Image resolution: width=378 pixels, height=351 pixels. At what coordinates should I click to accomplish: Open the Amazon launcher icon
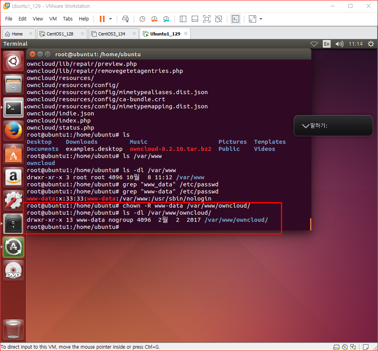tap(13, 177)
